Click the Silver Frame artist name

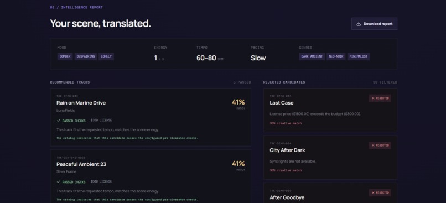click(x=66, y=171)
